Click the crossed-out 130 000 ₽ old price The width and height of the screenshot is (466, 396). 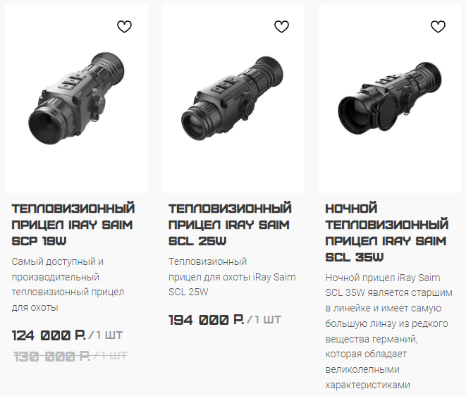pyautogui.click(x=52, y=356)
